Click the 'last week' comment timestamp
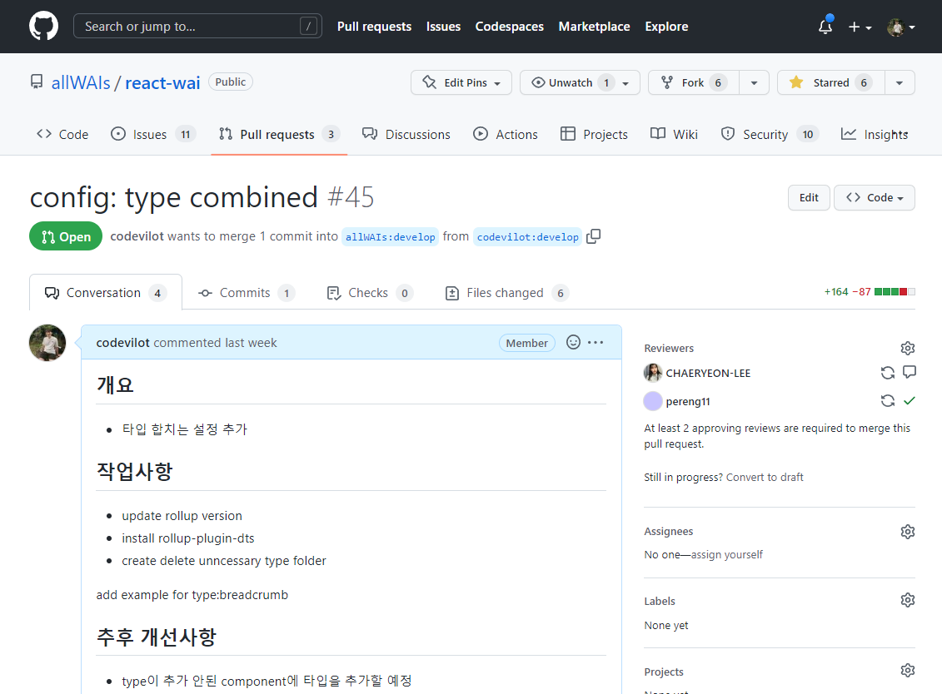Screen dimensions: 942x694 pos(251,343)
